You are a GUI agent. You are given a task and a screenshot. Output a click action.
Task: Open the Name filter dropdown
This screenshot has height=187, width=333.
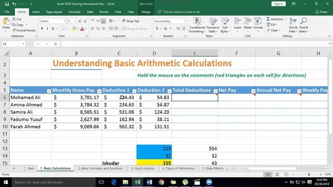point(49,91)
